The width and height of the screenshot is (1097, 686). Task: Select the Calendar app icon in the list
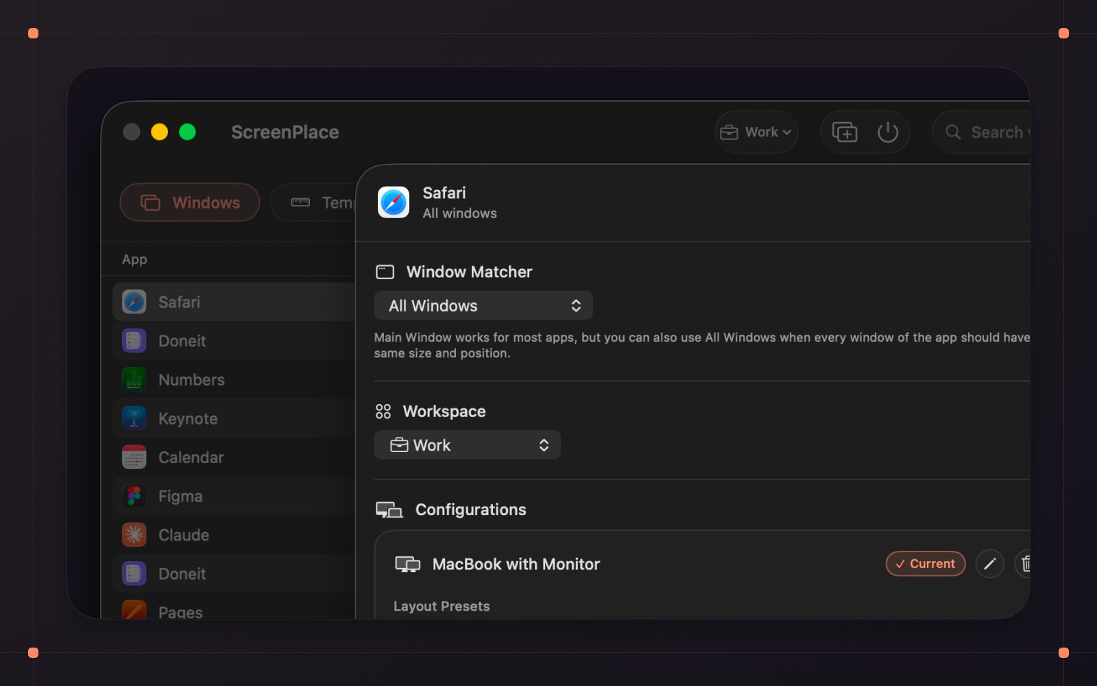(x=134, y=457)
